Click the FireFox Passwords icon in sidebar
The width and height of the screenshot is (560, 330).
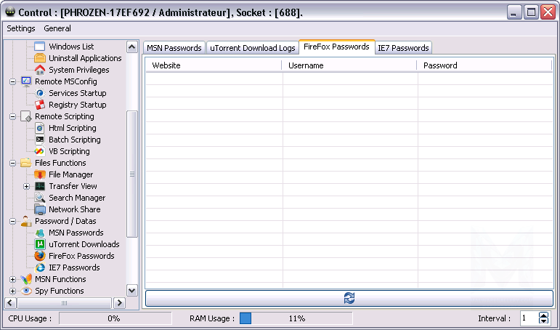click(x=40, y=256)
